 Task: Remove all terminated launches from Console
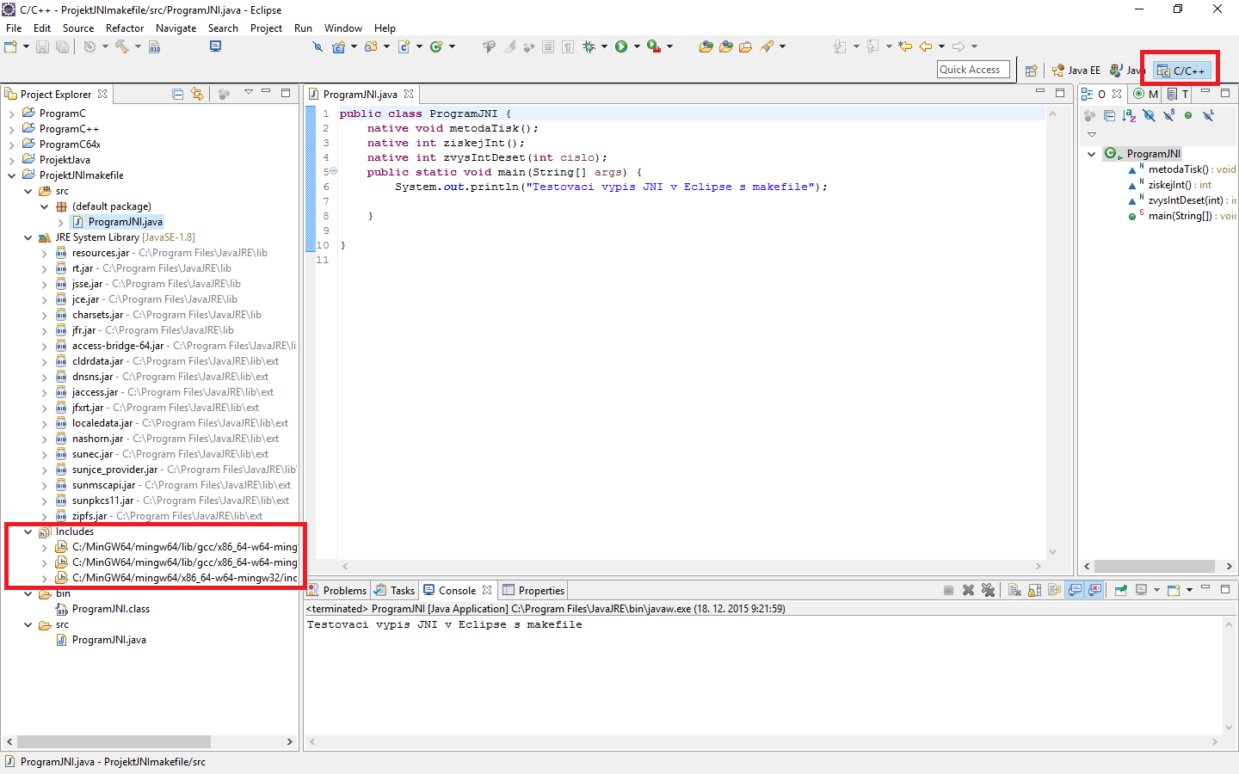click(x=988, y=590)
